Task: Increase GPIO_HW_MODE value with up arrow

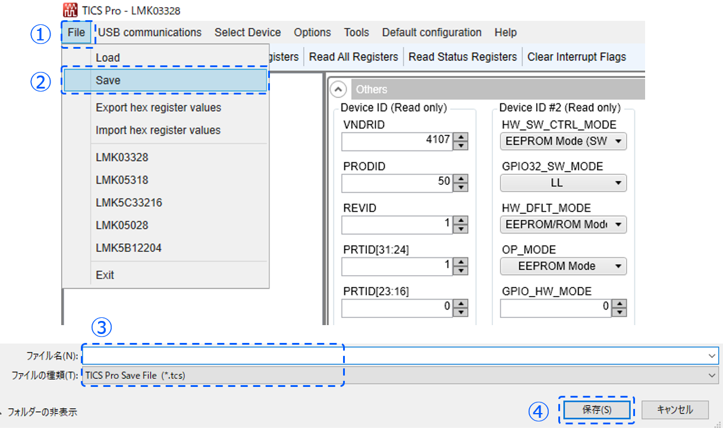Action: 619,304
